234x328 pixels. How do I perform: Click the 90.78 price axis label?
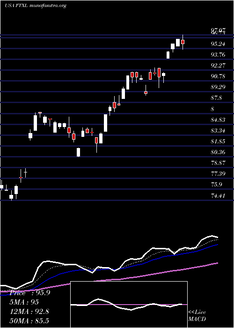click(218, 76)
